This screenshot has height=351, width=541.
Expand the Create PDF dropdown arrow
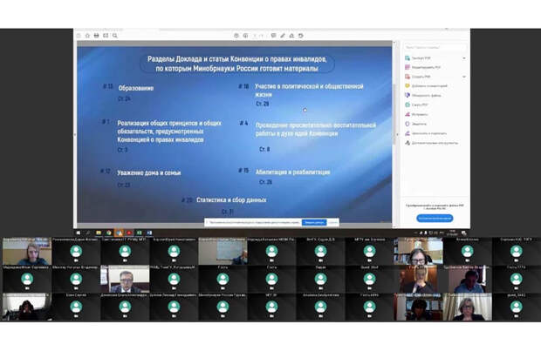click(463, 77)
